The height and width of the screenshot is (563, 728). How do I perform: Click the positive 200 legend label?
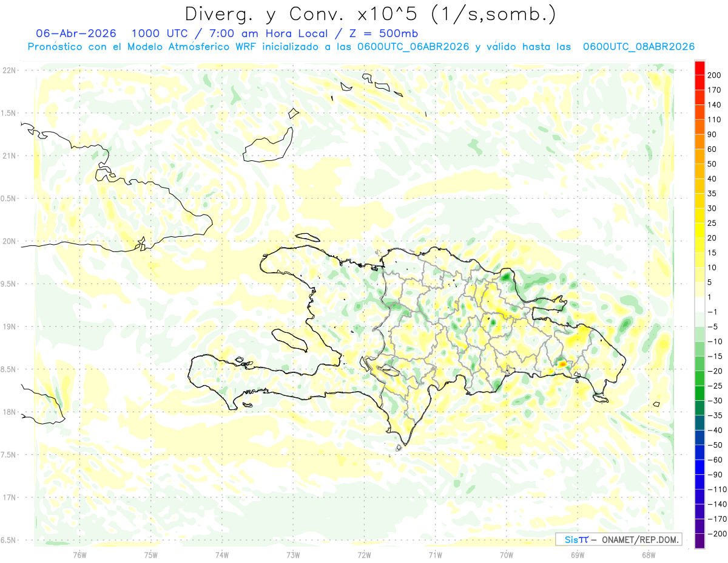click(x=714, y=75)
